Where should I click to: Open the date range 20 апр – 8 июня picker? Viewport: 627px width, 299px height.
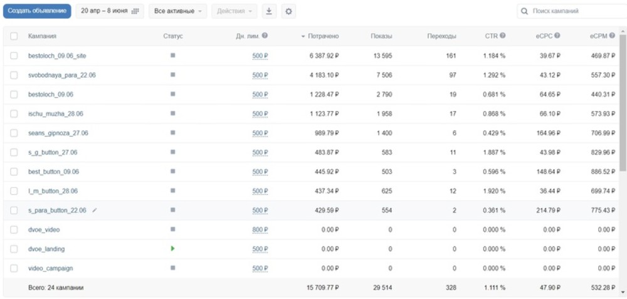110,11
